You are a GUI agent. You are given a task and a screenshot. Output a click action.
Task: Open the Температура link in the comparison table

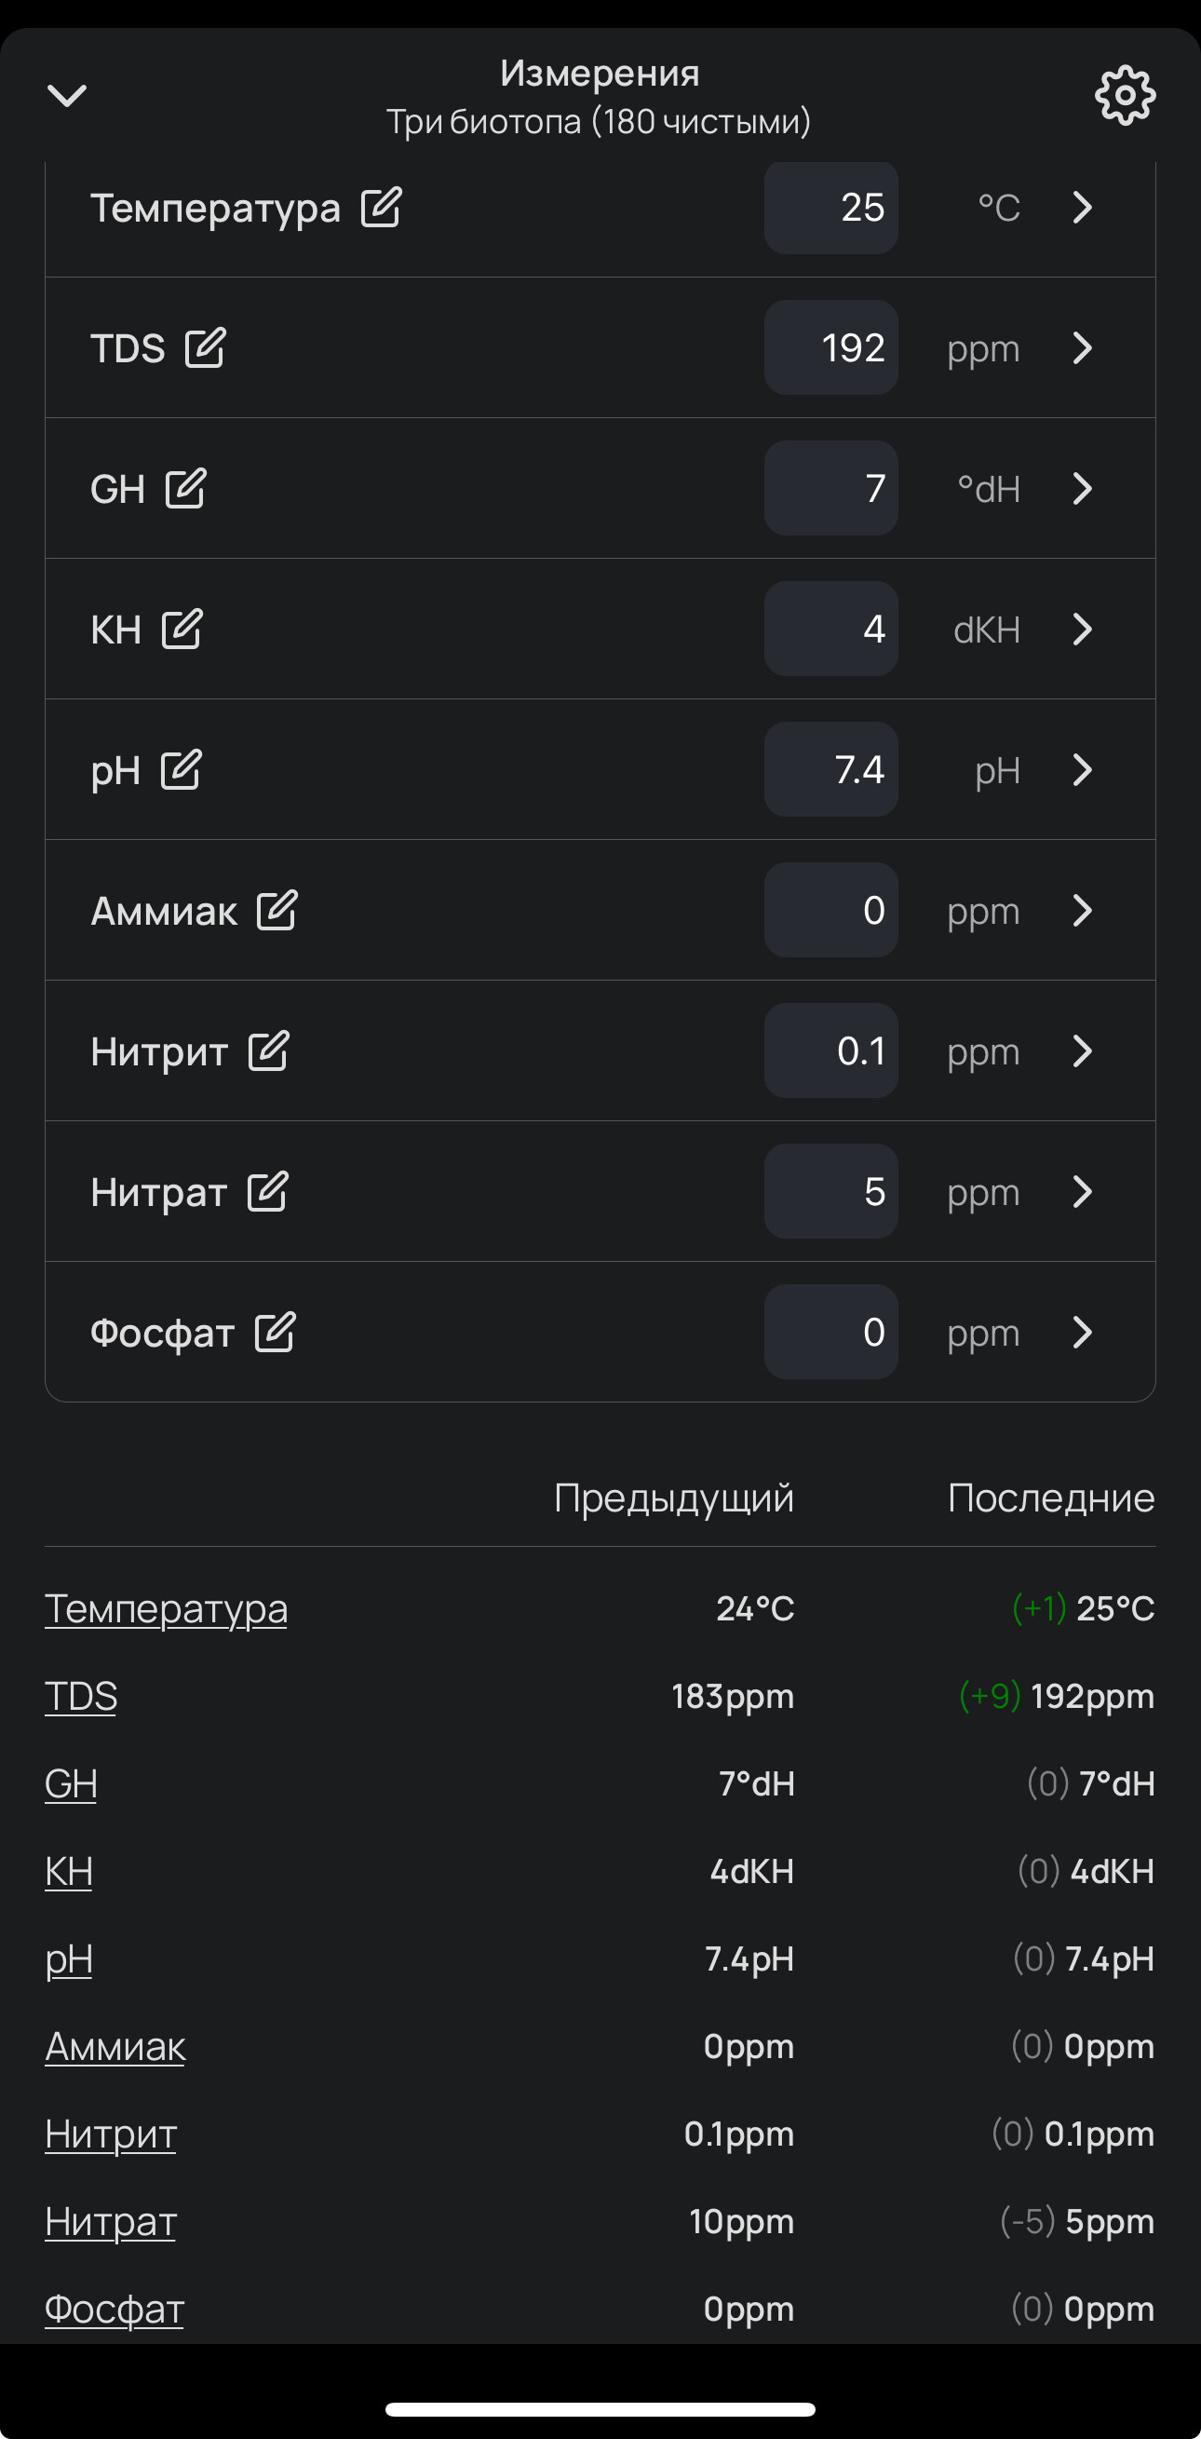[x=166, y=1608]
